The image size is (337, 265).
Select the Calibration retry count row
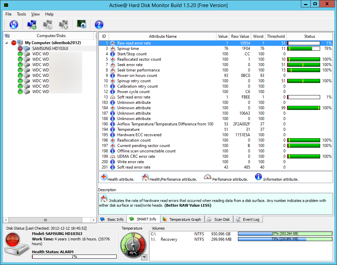pos(216,86)
